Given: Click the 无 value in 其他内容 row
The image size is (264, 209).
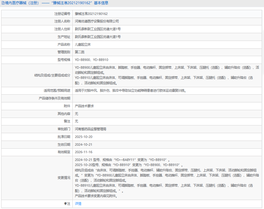Looking at the screenshot, I should pyautogui.click(x=77, y=114).
